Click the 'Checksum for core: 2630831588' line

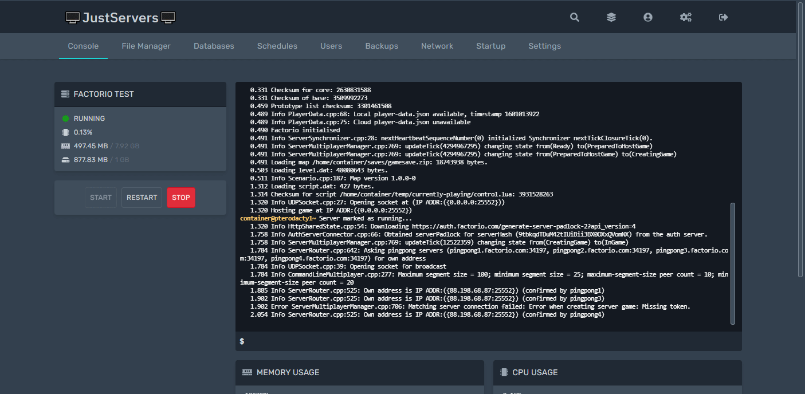(311, 90)
